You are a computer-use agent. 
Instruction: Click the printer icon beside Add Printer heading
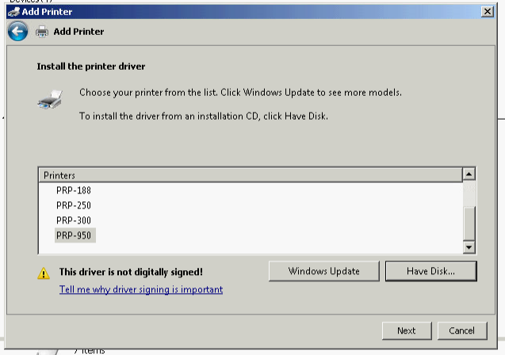[x=42, y=32]
